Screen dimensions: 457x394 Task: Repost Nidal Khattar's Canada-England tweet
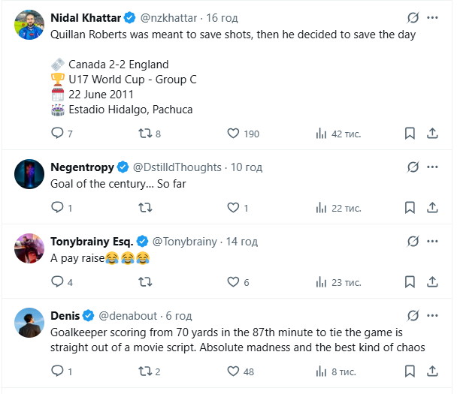146,134
